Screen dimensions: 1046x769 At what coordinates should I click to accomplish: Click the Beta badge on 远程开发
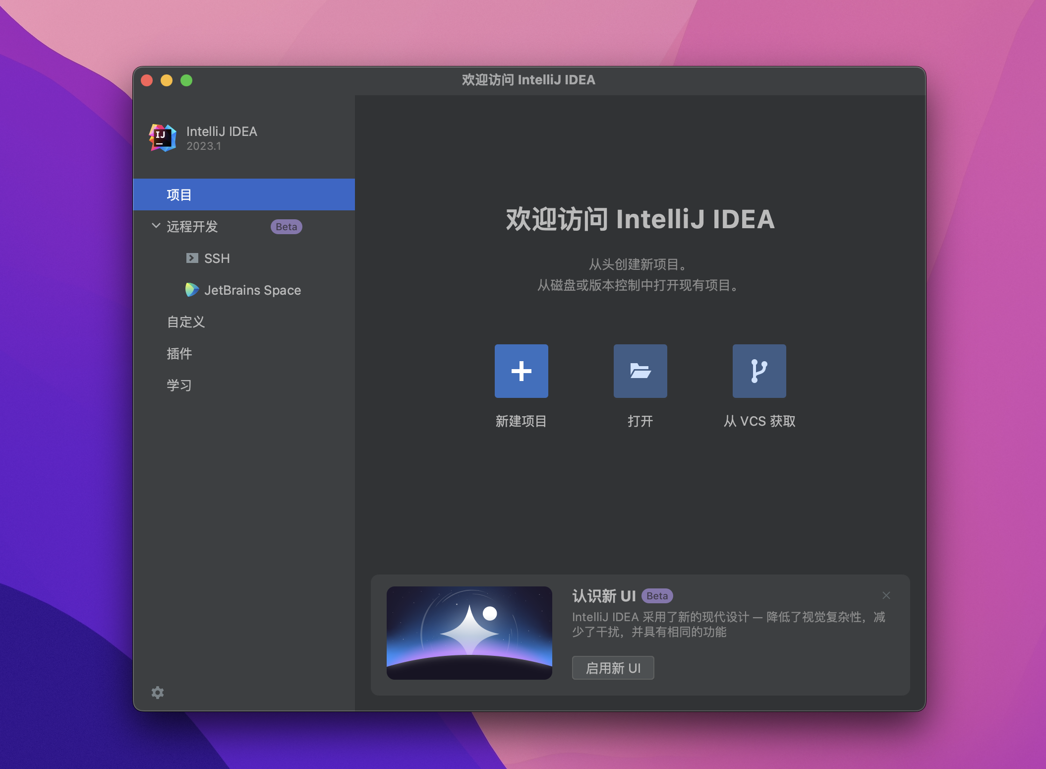pos(285,227)
